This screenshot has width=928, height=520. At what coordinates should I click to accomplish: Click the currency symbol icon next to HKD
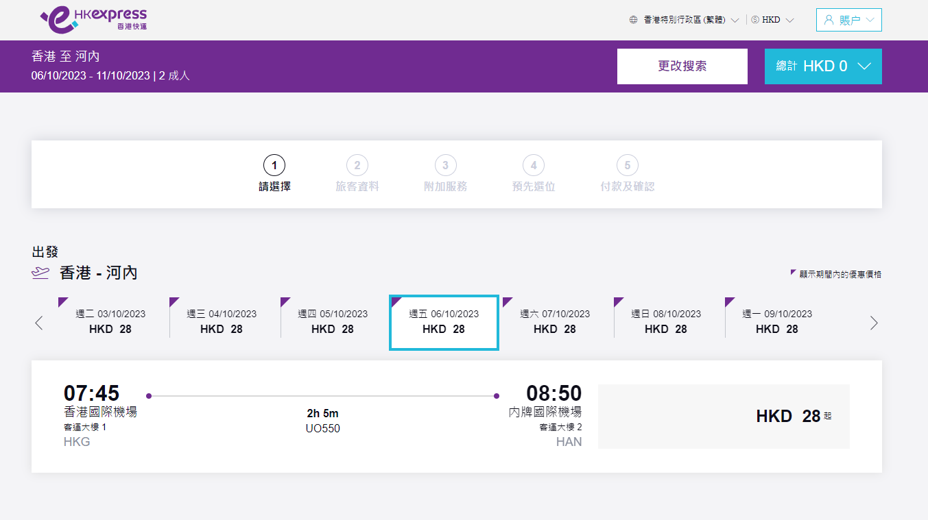[755, 20]
